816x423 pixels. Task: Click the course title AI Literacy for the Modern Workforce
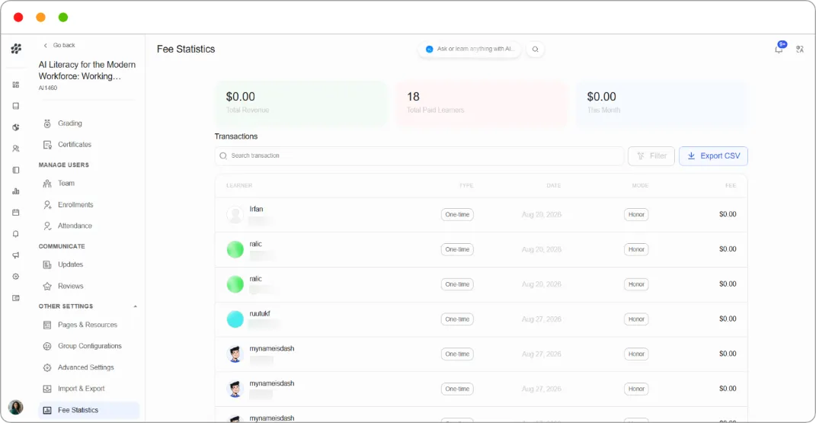click(87, 70)
